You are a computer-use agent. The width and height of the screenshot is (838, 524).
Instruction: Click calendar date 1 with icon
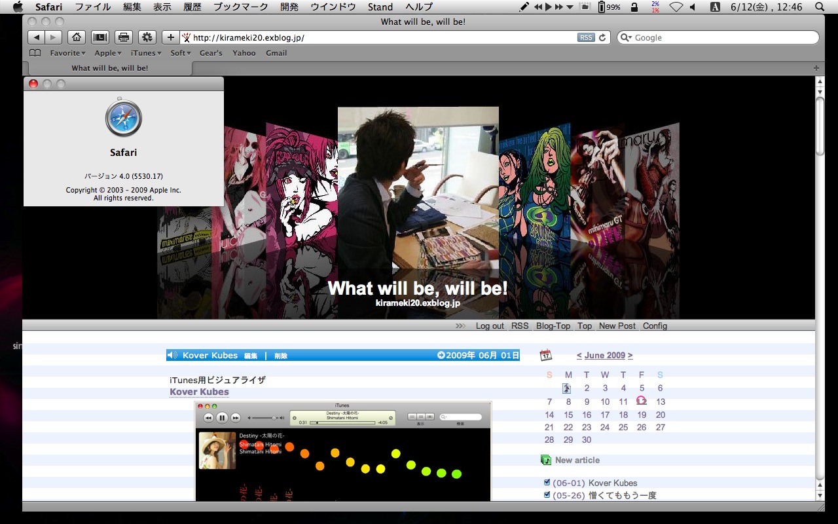[x=567, y=388]
